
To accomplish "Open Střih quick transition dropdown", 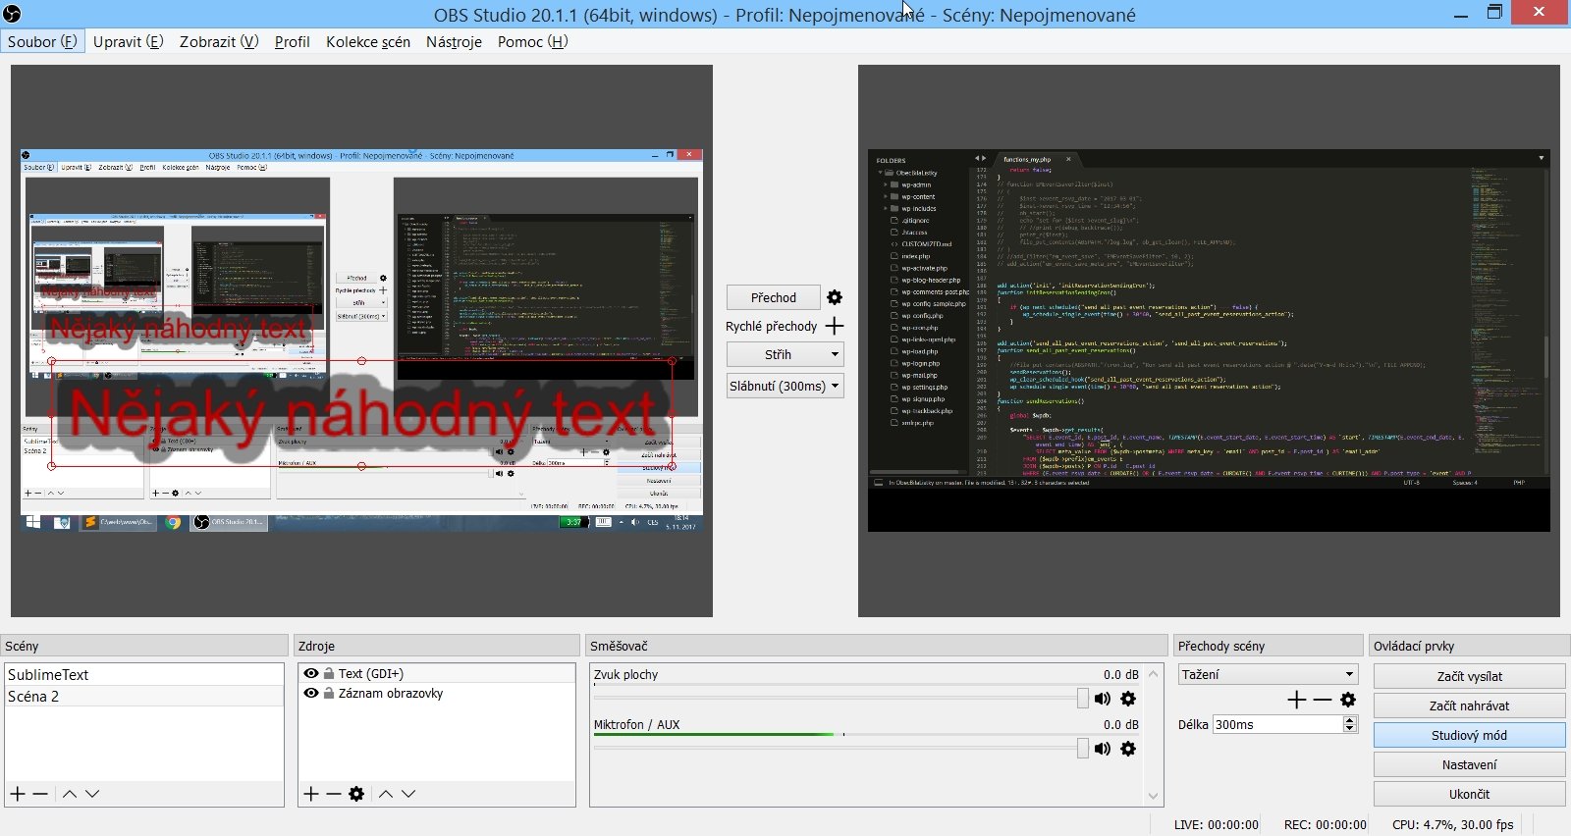I will click(x=785, y=354).
